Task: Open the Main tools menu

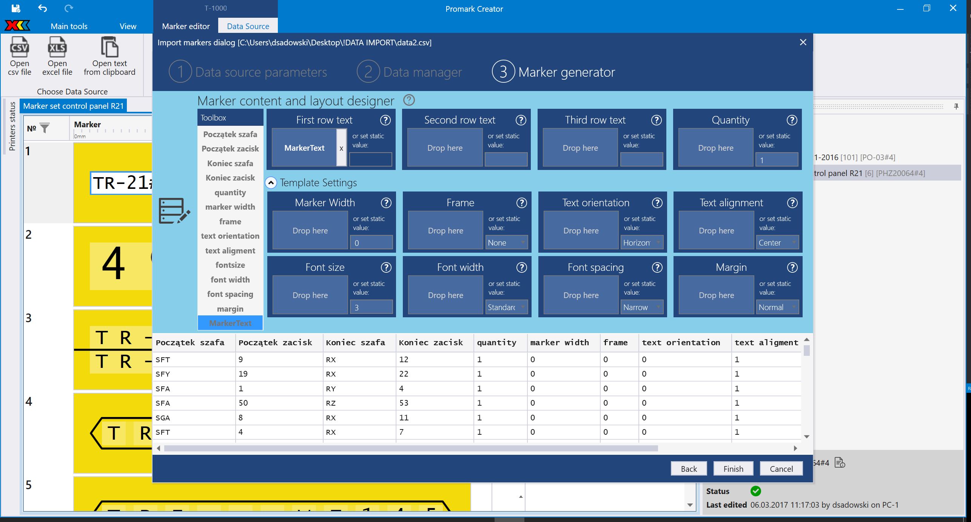Action: 69,26
